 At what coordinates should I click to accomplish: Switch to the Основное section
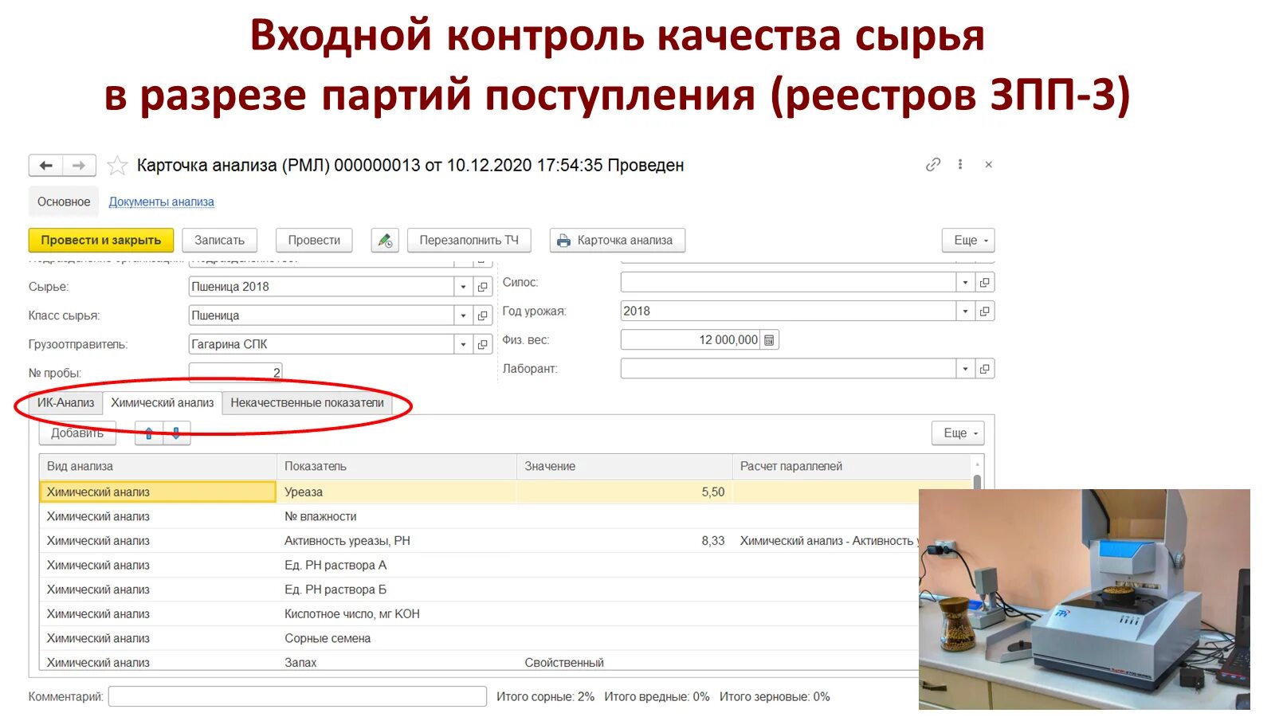64,202
